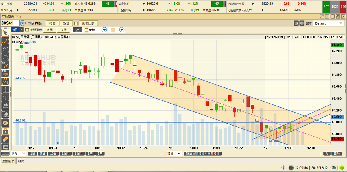Print the chart with printer icon

[302, 23]
